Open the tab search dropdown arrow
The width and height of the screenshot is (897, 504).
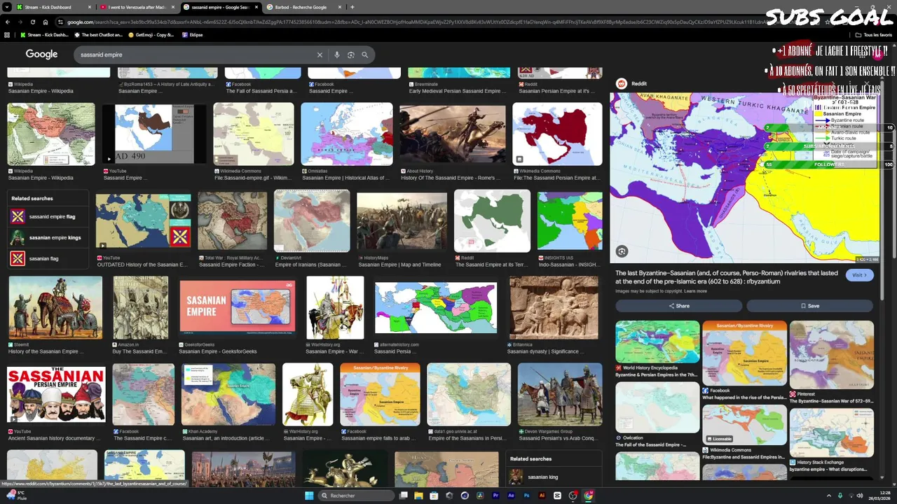pos(8,7)
